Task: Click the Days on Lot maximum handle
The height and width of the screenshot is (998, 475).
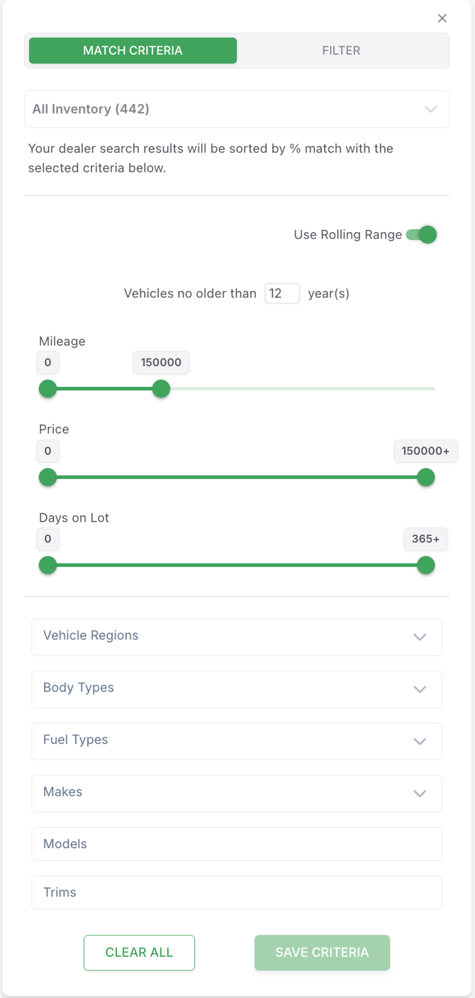Action: pos(425,566)
